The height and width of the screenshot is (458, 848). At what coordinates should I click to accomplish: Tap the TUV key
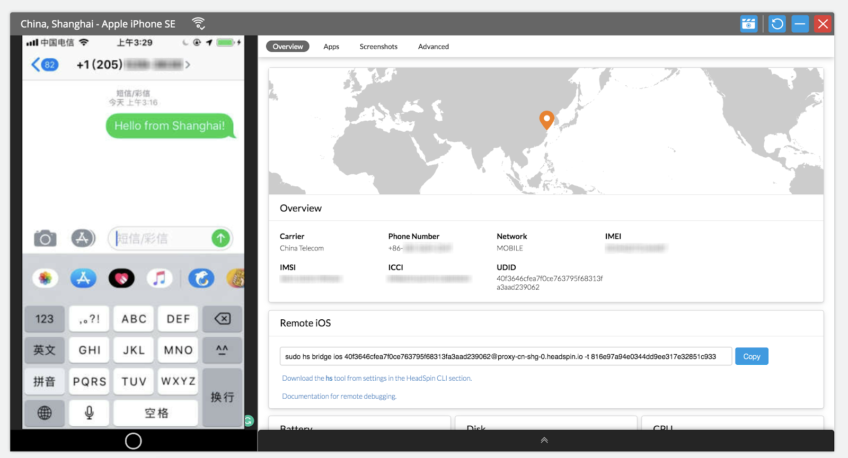134,381
